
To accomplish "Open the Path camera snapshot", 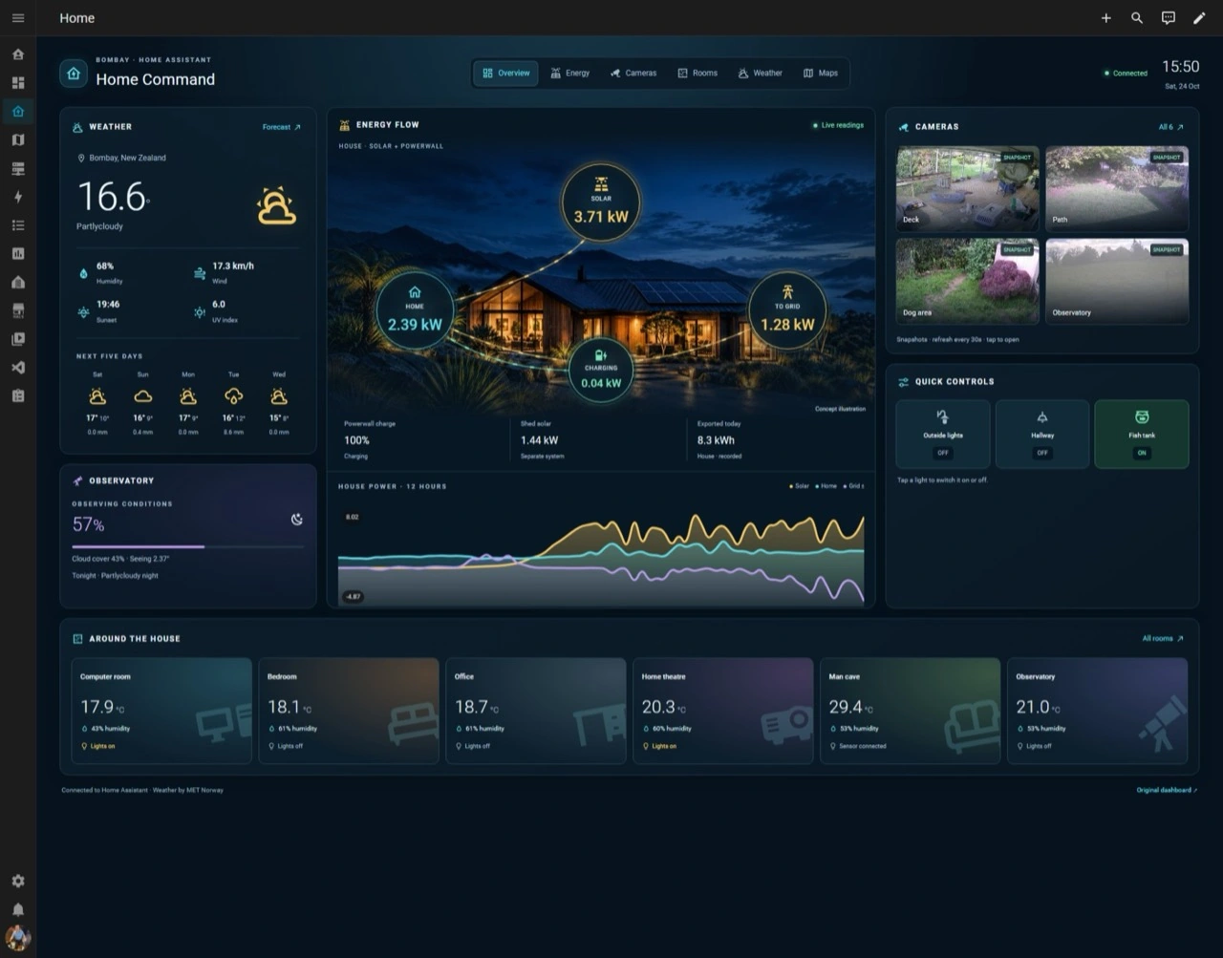I will [x=1117, y=188].
